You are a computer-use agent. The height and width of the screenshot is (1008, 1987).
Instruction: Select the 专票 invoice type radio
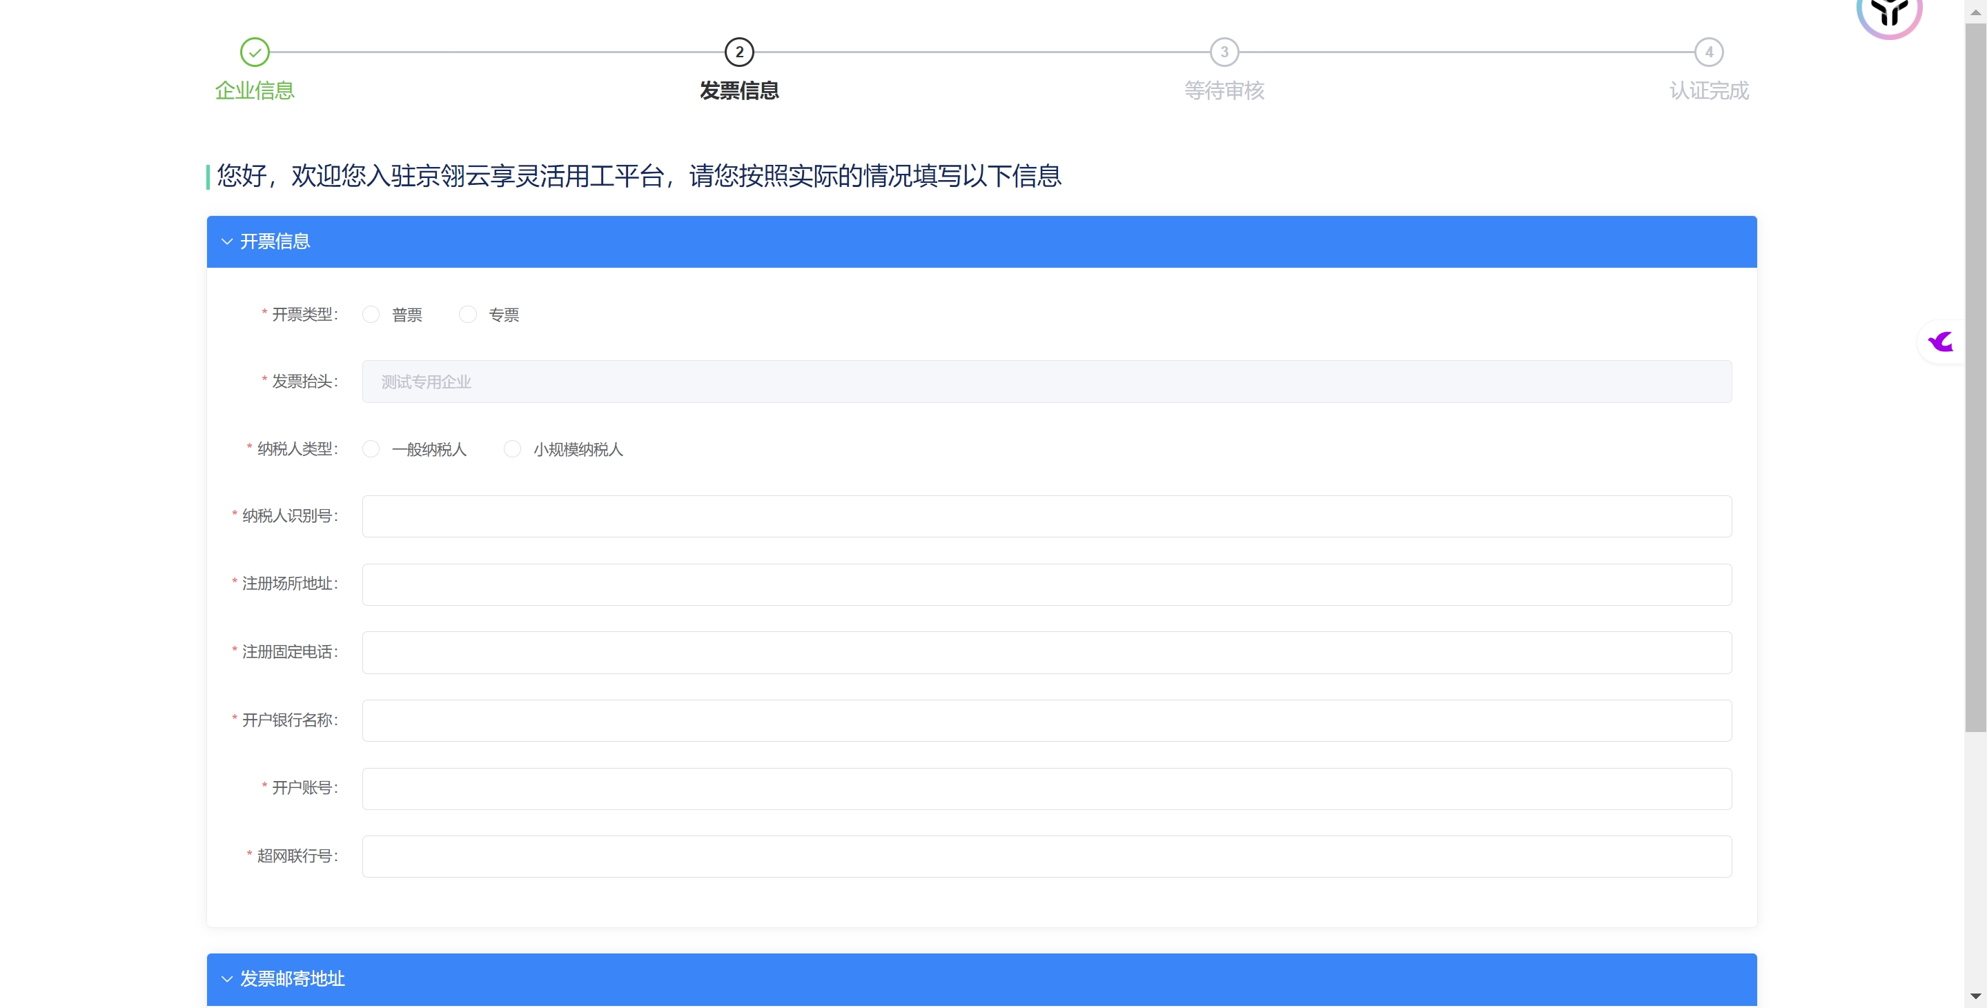tap(467, 315)
